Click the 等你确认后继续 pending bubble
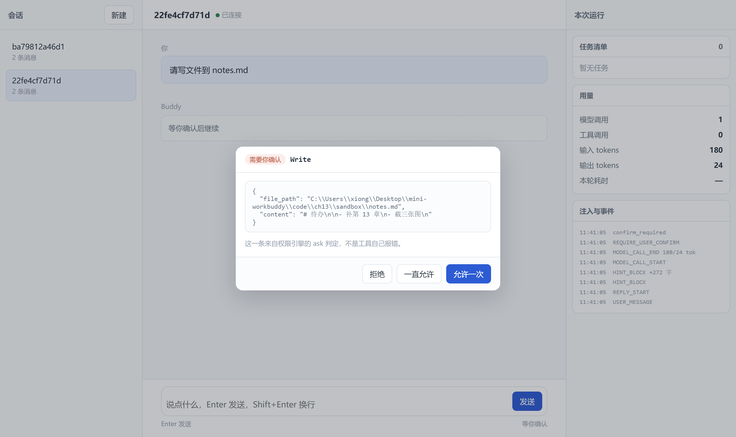736x437 pixels. click(x=354, y=128)
